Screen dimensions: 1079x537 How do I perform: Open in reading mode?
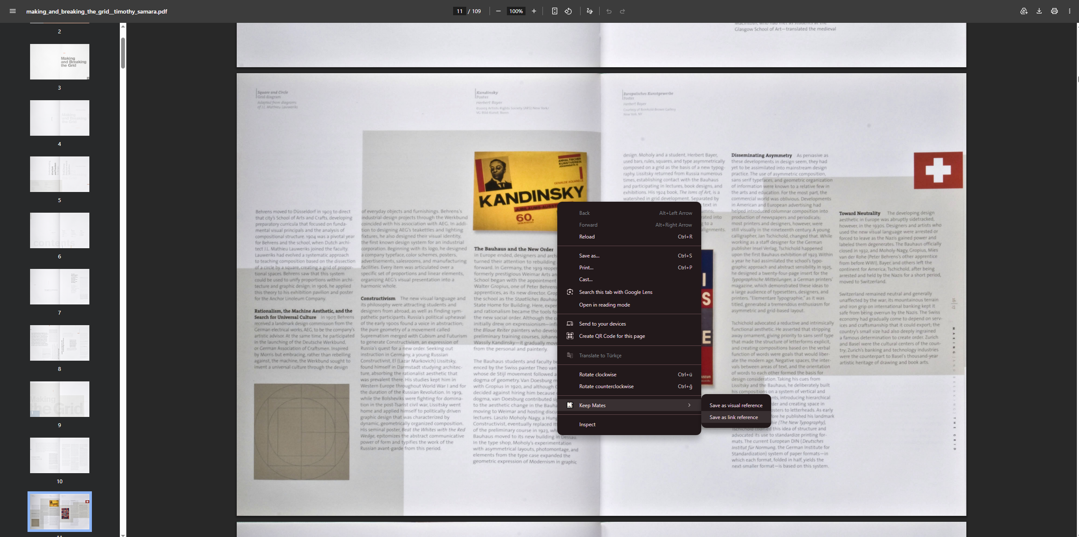point(629,305)
